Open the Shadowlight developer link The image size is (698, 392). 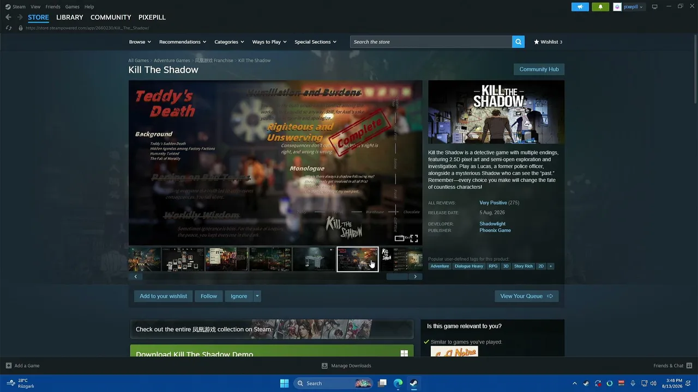[x=492, y=224]
